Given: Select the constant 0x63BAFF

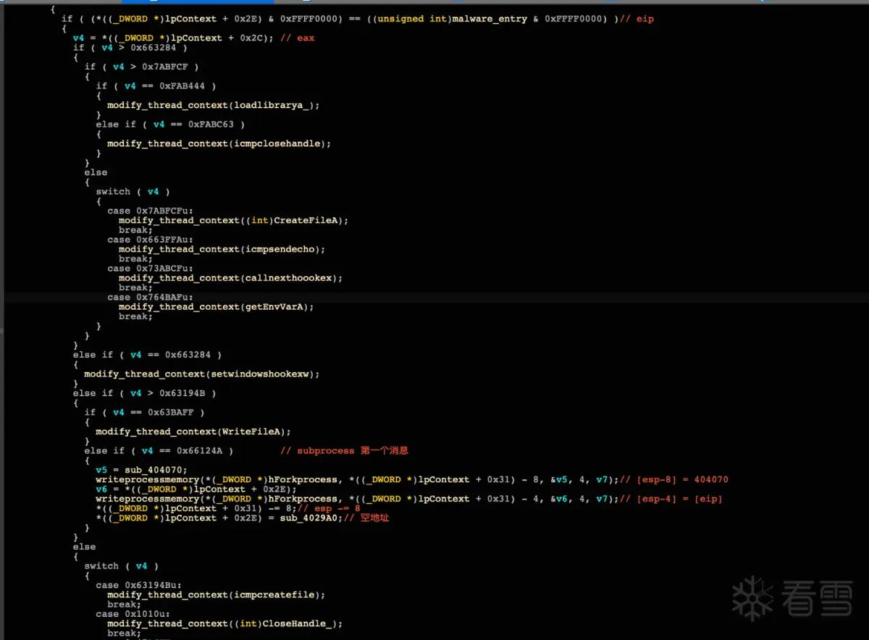Looking at the screenshot, I should pyautogui.click(x=170, y=413).
